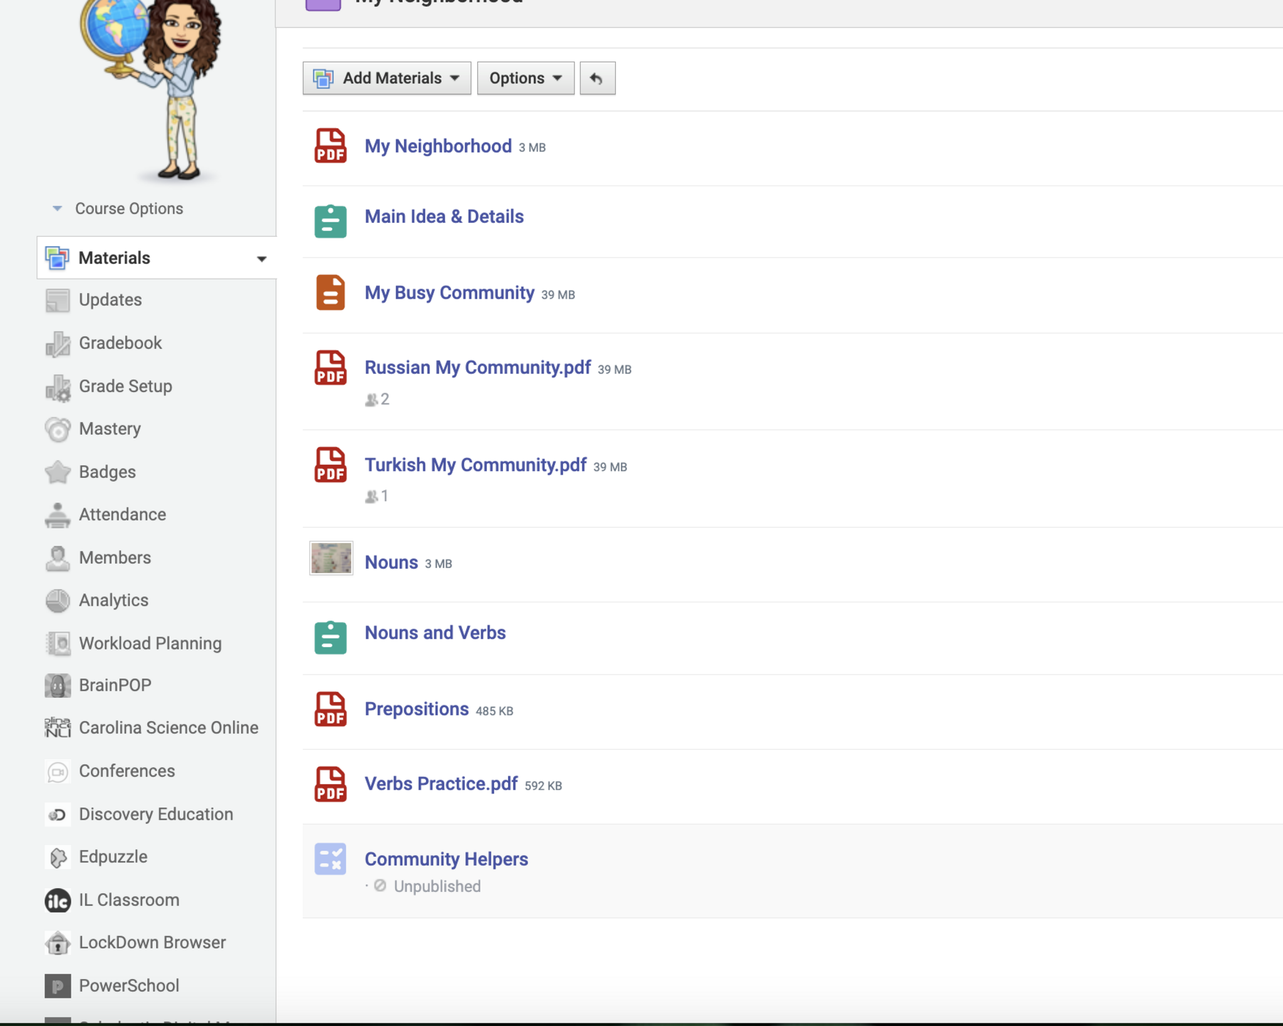Click the Nouns image thumbnail
1283x1026 pixels.
coord(331,558)
